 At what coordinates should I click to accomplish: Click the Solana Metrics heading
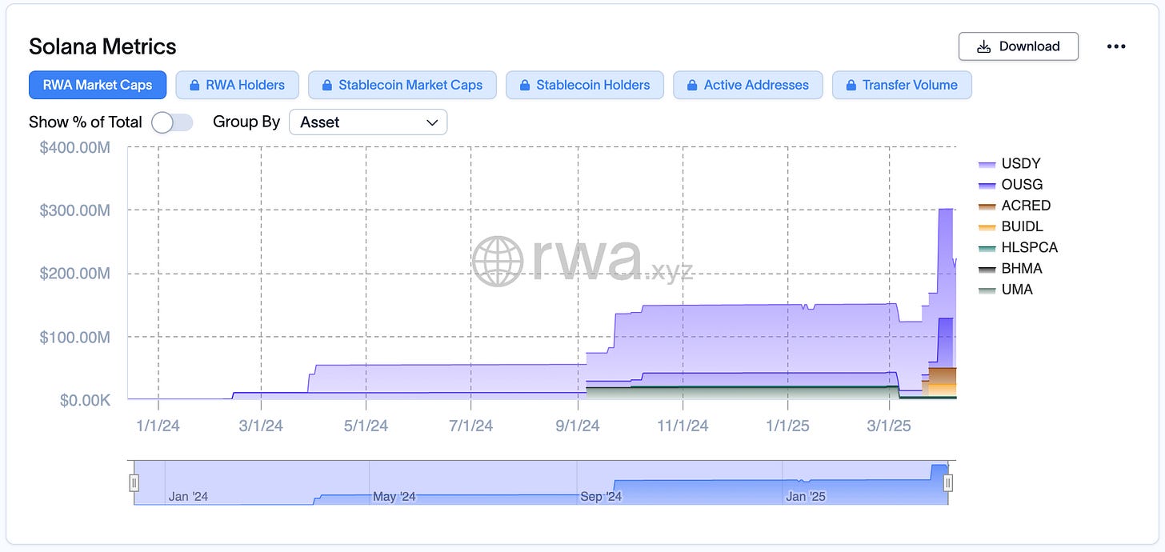102,46
